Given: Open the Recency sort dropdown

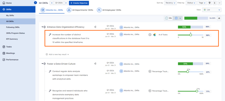Looking at the screenshot, I should click(x=170, y=3).
